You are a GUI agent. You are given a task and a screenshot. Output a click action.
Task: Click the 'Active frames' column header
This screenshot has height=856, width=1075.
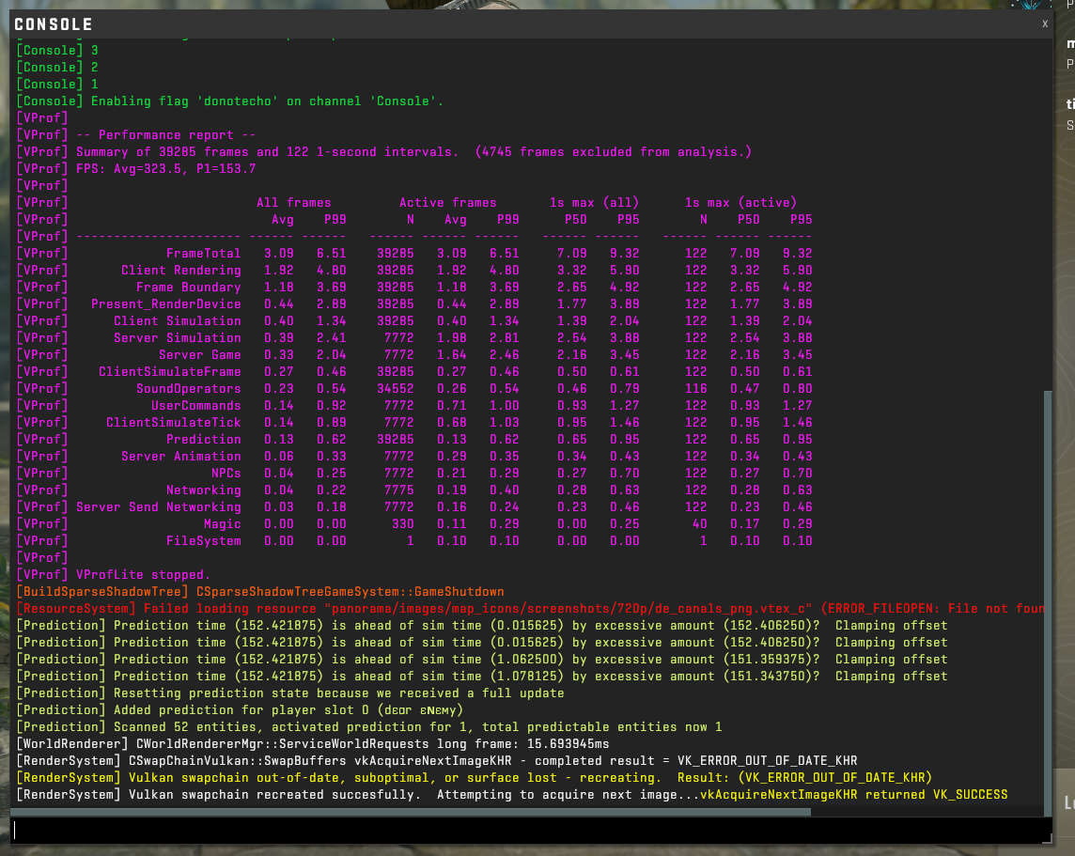(447, 203)
